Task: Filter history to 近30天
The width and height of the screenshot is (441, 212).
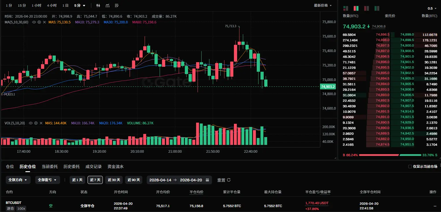Action: click(114, 180)
